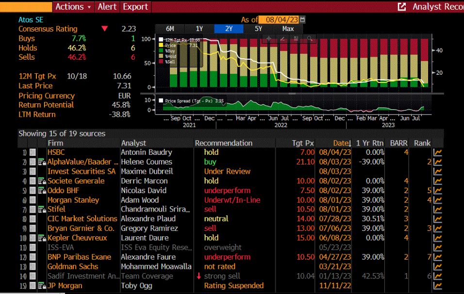Image resolution: width=464 pixels, height=294 pixels.
Task: Sort by the Tgt Px column header
Action: coord(303,143)
